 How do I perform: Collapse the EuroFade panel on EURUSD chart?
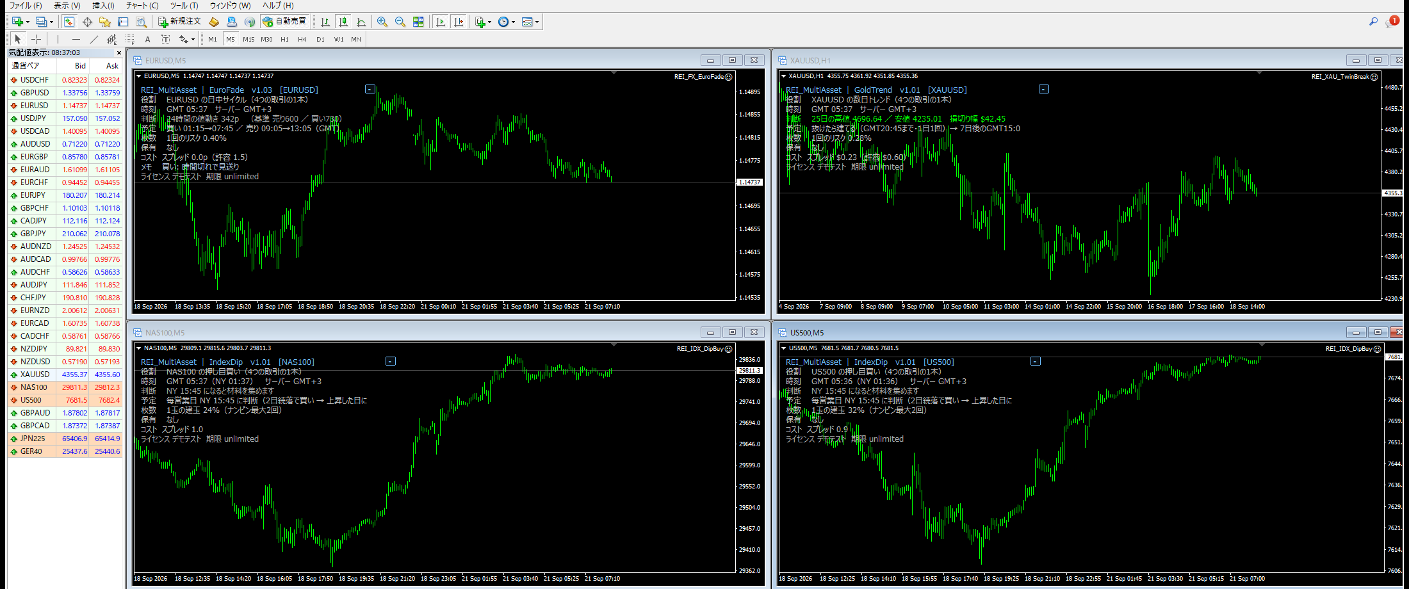coord(370,89)
